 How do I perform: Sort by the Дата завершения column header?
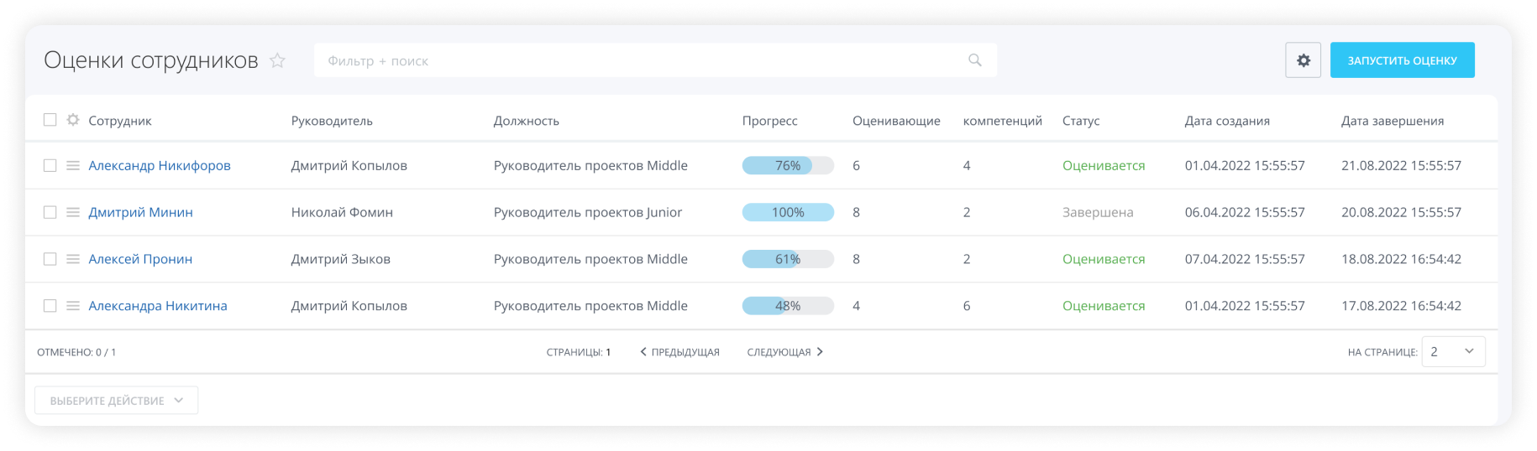(1392, 121)
